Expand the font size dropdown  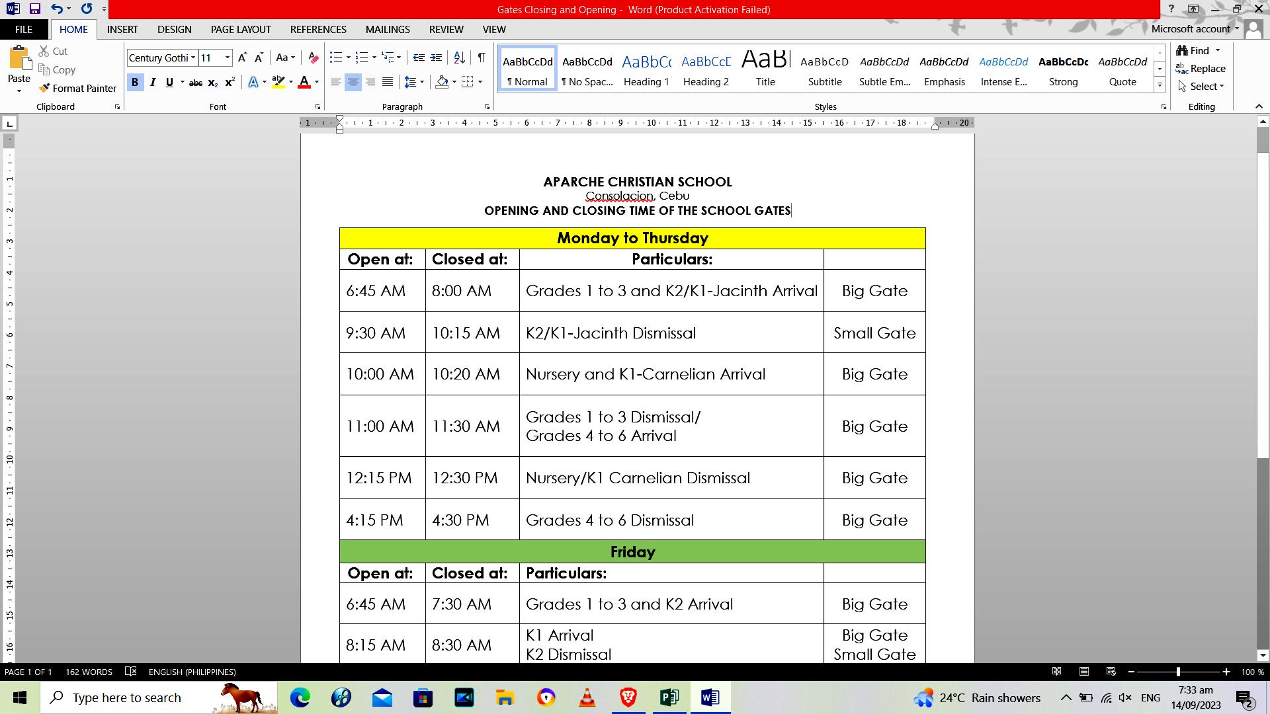[x=228, y=58]
